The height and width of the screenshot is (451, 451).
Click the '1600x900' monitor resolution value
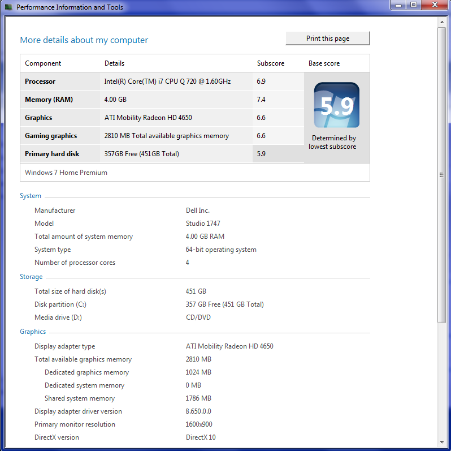[x=199, y=424]
